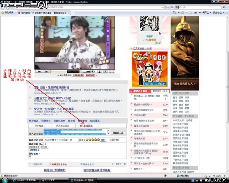
Task: Open the epson墨水 link
Action: point(95,121)
